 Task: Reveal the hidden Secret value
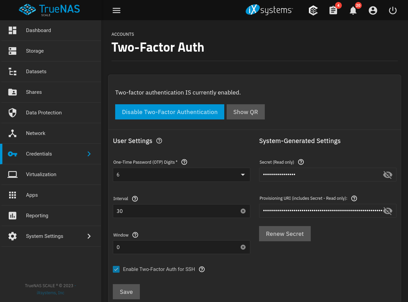pyautogui.click(x=387, y=175)
